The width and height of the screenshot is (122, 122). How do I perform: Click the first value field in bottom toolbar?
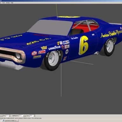(x=8, y=116)
